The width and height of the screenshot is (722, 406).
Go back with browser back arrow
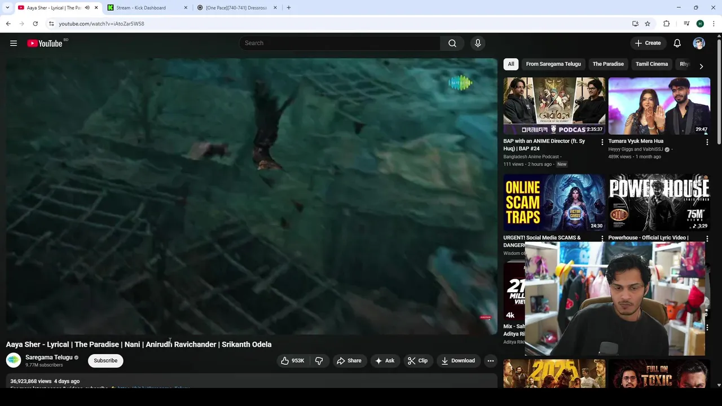8,24
